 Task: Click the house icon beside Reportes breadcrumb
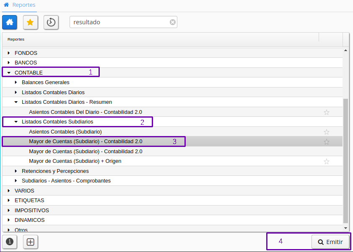[x=6, y=5]
